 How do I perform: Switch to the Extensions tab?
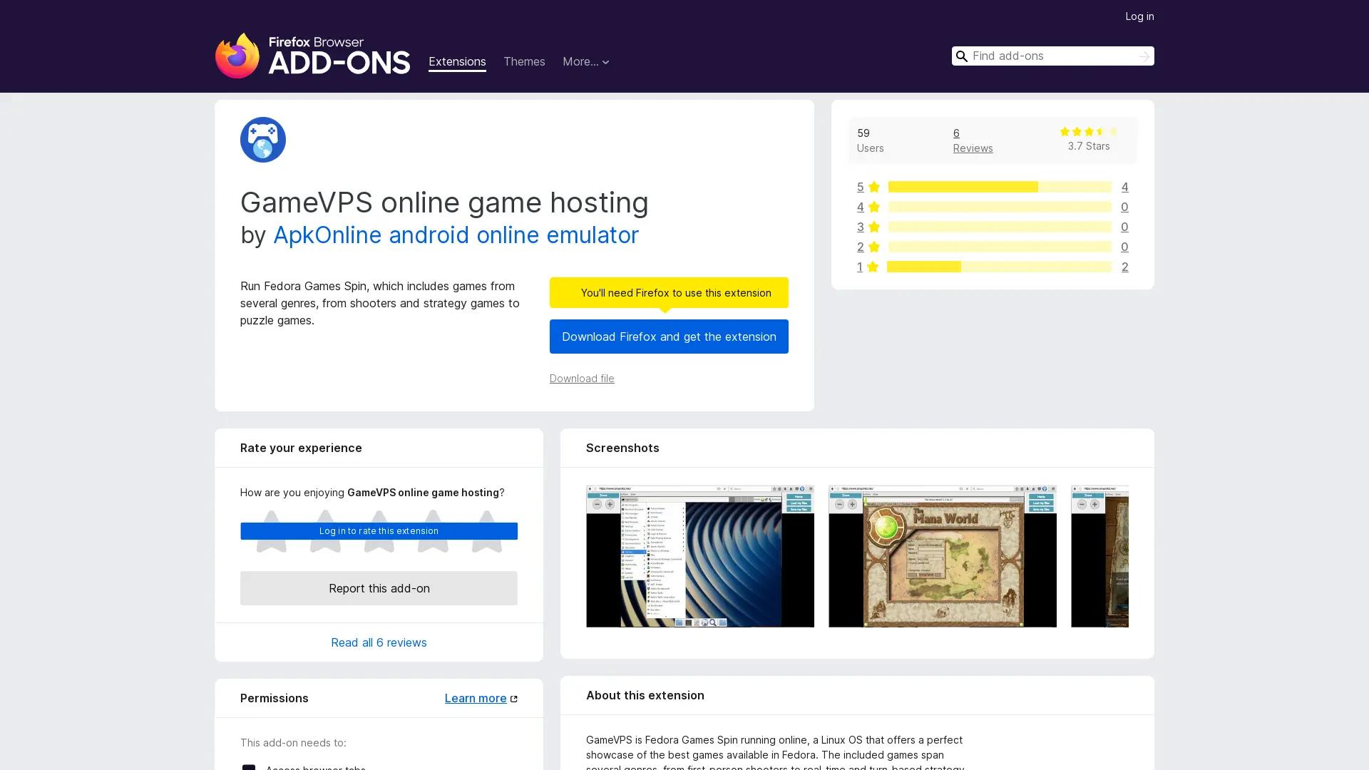tap(456, 62)
